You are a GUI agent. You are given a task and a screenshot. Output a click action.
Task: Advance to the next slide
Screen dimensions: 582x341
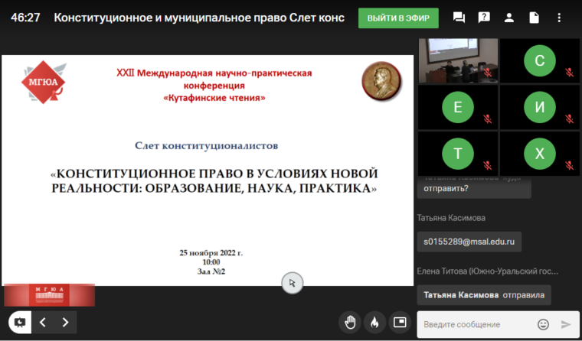[66, 322]
